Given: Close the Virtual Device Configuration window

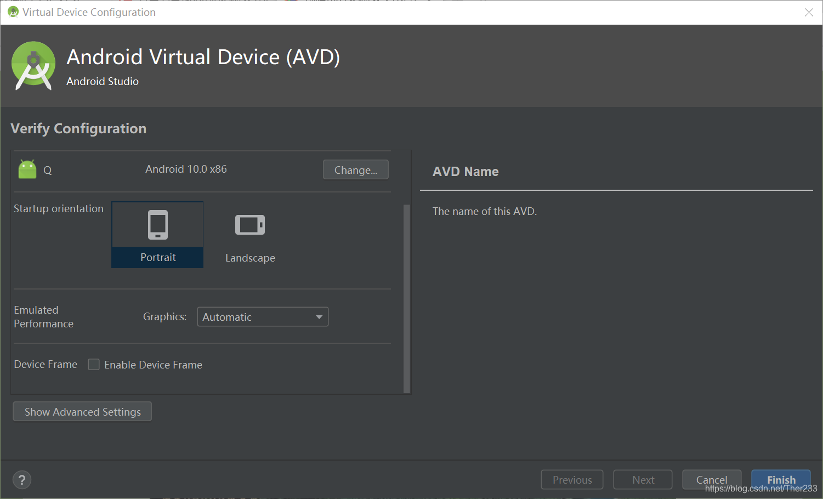Looking at the screenshot, I should tap(809, 12).
